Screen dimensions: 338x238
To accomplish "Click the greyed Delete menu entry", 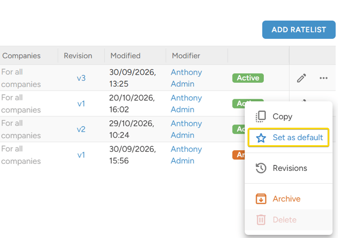I will point(289,220).
